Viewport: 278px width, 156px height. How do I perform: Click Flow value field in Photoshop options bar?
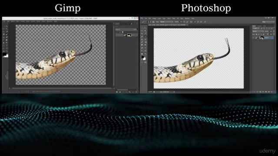click(195, 22)
